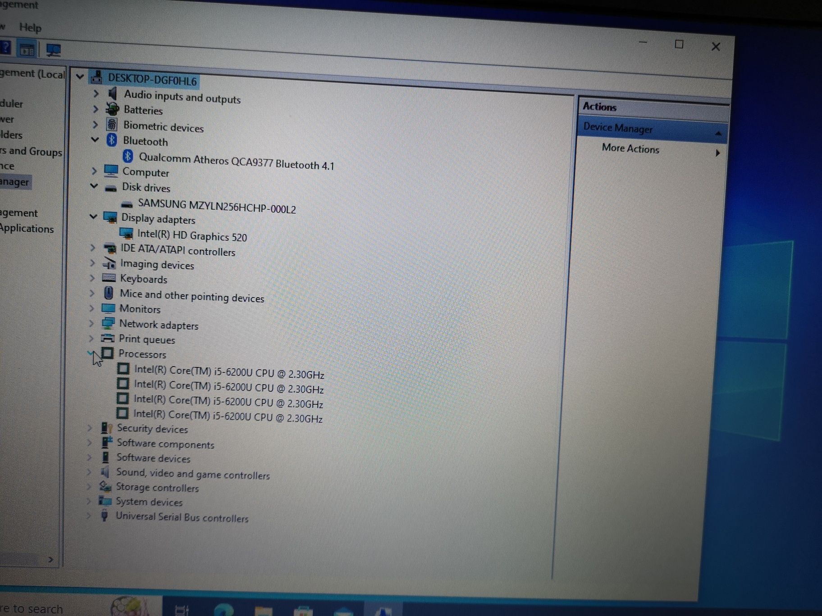This screenshot has height=616, width=822.
Task: Select Intel(R) HD Graphics 520 entry
Action: [x=192, y=235]
